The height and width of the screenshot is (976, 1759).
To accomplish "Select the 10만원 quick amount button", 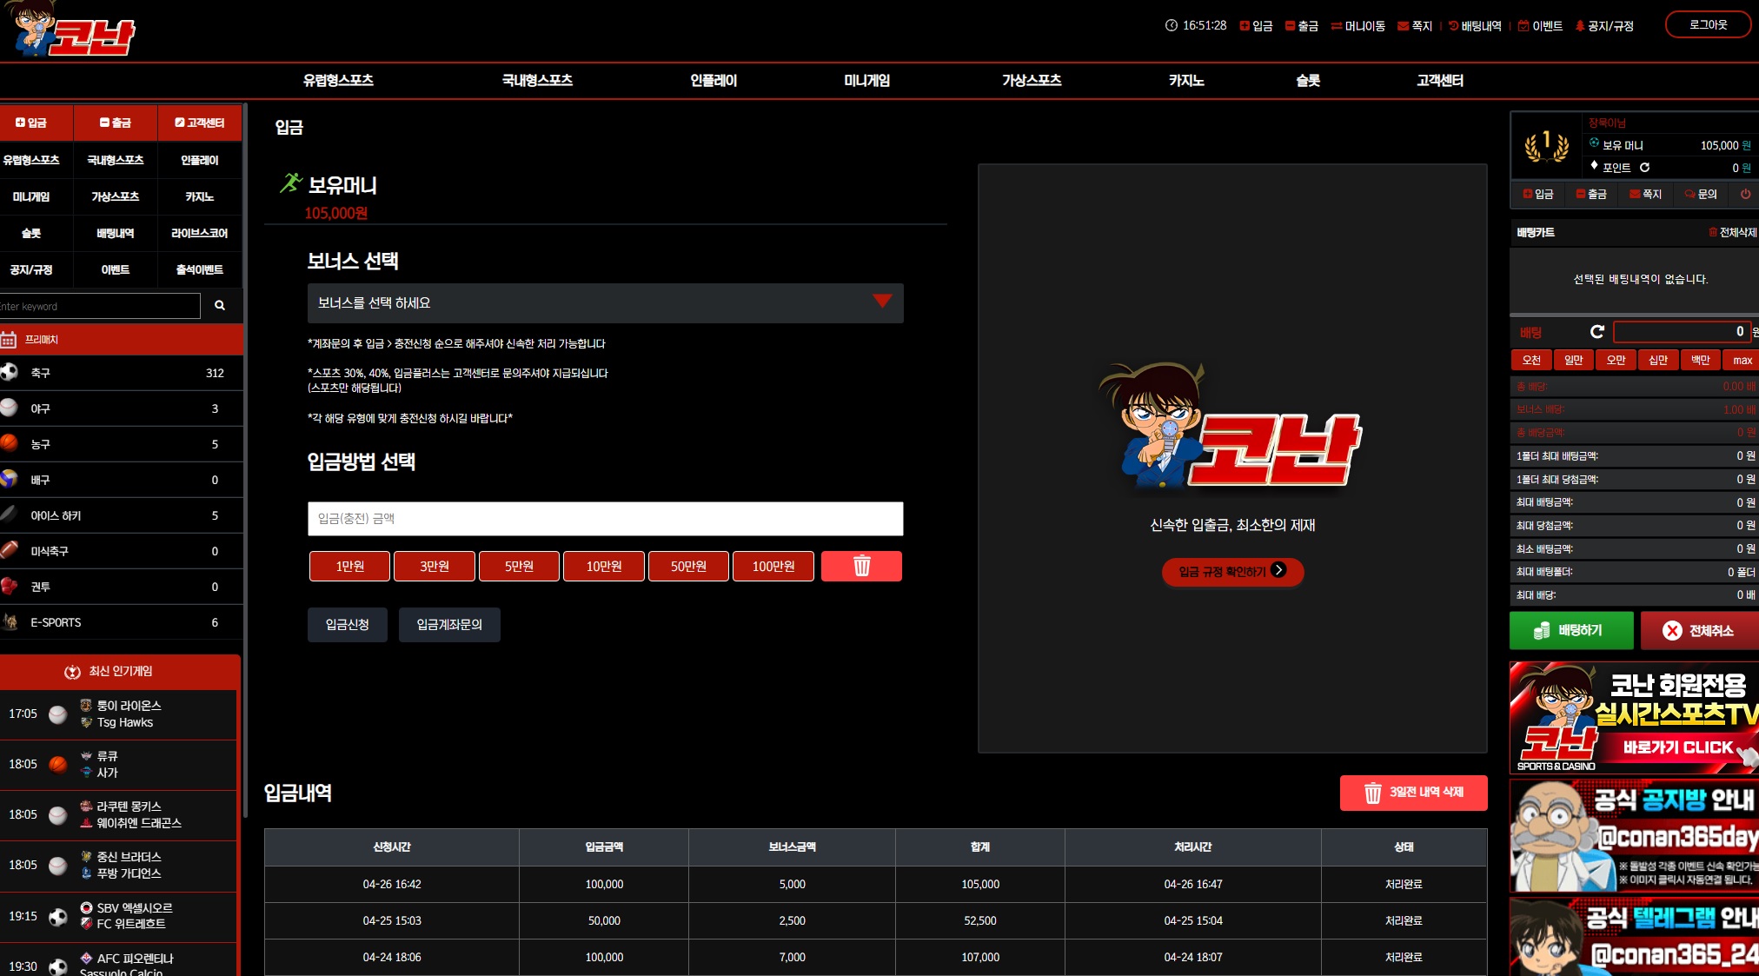I will pos(604,567).
